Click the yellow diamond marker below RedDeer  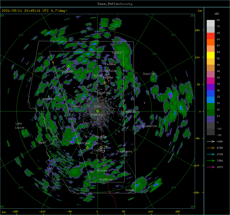pyautogui.click(x=105, y=83)
